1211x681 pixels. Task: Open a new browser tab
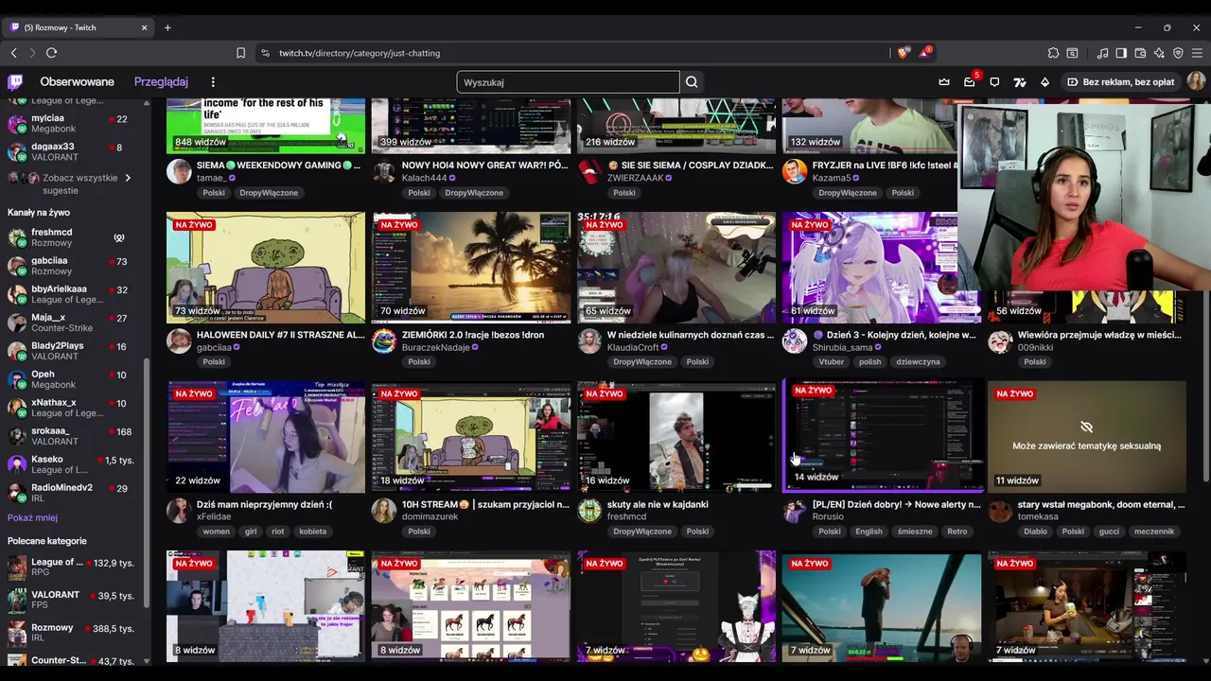click(x=167, y=27)
